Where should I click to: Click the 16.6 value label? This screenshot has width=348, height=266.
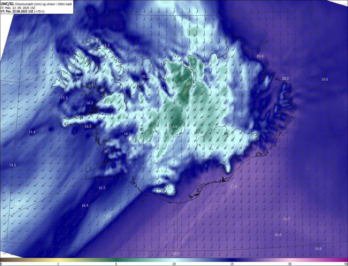point(325,79)
